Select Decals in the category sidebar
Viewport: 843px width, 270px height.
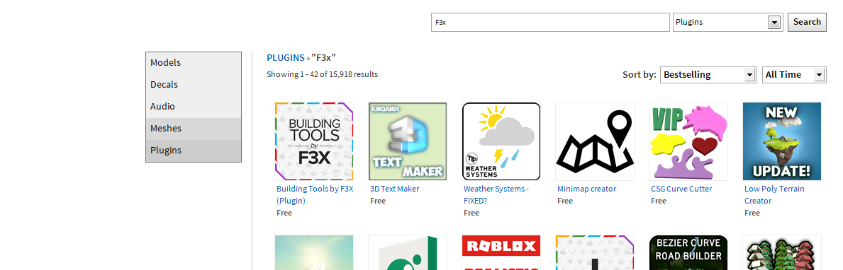tap(194, 85)
